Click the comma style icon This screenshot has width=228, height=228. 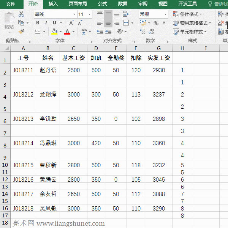[164, 23]
